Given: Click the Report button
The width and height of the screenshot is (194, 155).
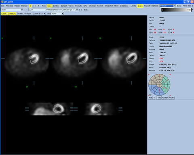Looking at the screenshot, I should tap(147, 6).
